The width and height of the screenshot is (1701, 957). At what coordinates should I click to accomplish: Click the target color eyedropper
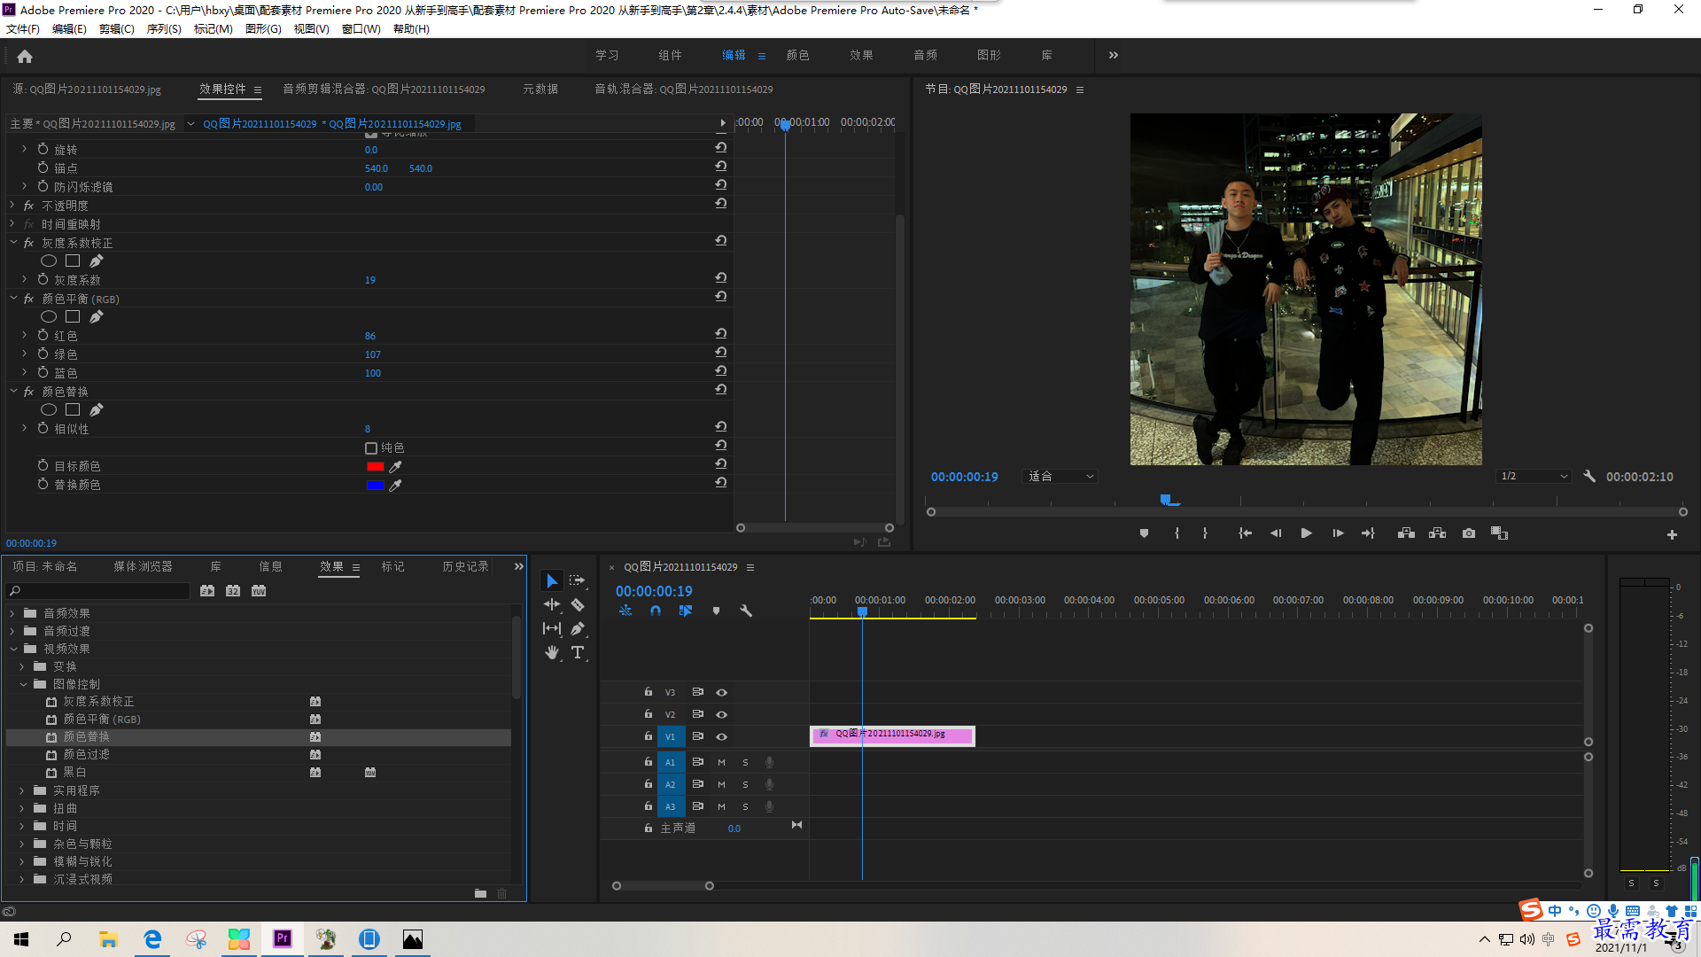click(x=396, y=467)
